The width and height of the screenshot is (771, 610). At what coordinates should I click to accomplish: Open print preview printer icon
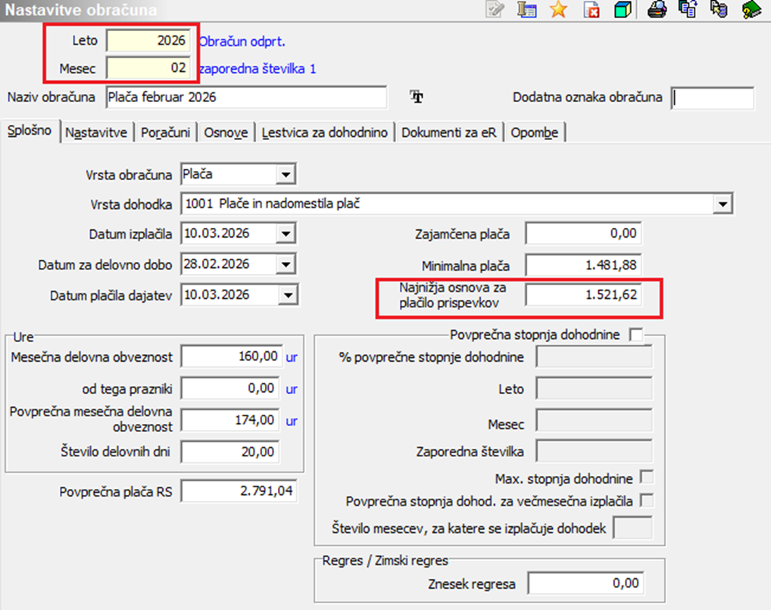point(657,9)
